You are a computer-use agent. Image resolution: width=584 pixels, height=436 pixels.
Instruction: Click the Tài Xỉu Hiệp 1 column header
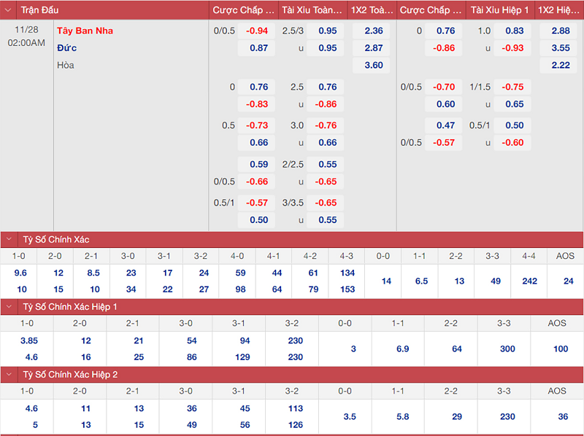(499, 10)
